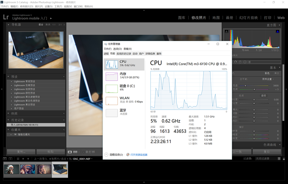288x184 pixels.
Task: Hide top panel with top arrow
Action: pyautogui.click(x=144, y=10)
